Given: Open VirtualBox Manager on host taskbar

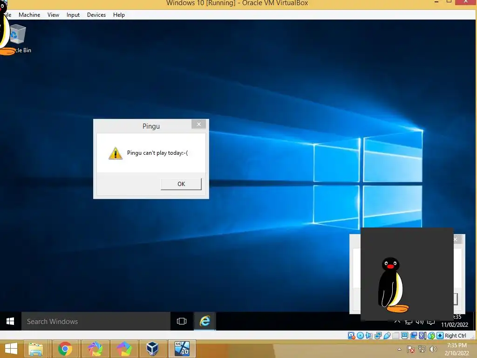Looking at the screenshot, I should [152, 349].
